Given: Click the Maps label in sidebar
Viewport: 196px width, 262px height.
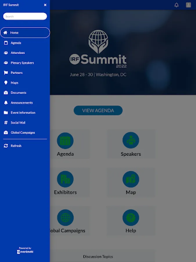Looking at the screenshot, I should [x=15, y=83].
